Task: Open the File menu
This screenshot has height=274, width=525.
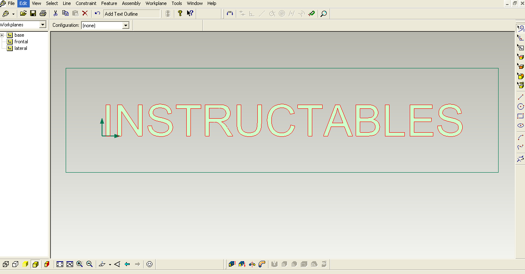Action: [x=11, y=3]
